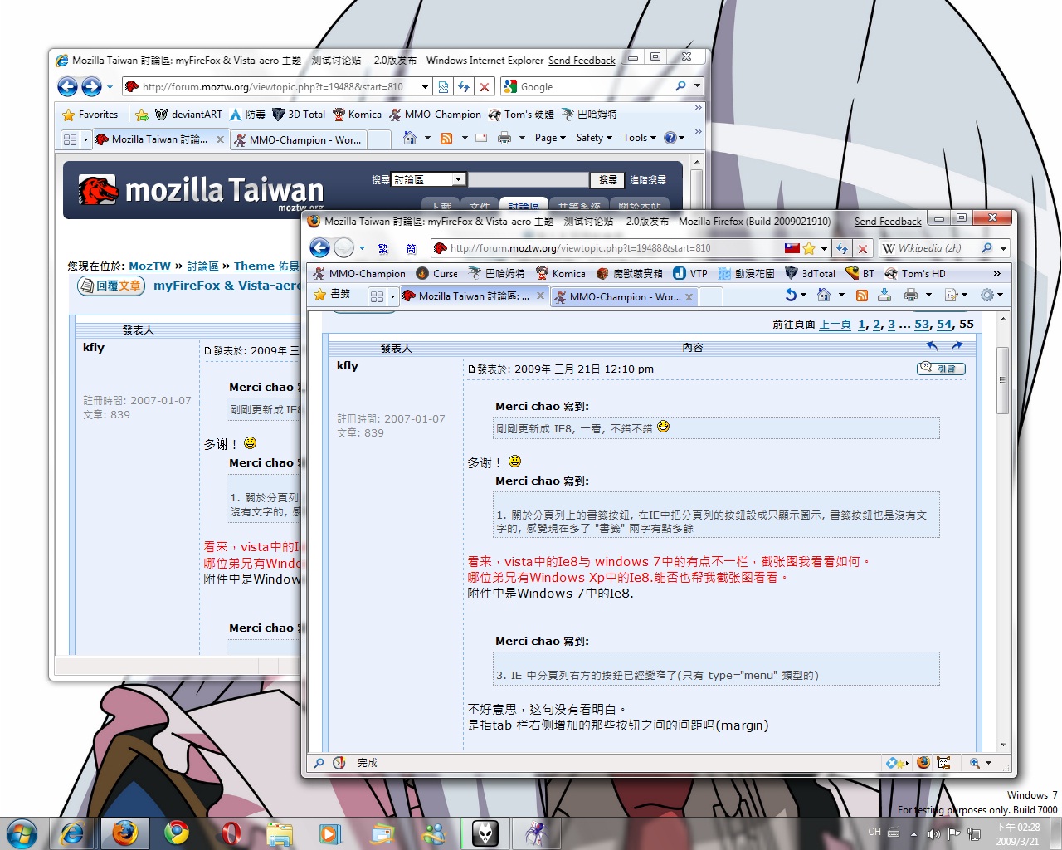Image resolution: width=1062 pixels, height=850 pixels.
Task: Click Forward arrow in Internet Explorer window
Action: pos(91,86)
